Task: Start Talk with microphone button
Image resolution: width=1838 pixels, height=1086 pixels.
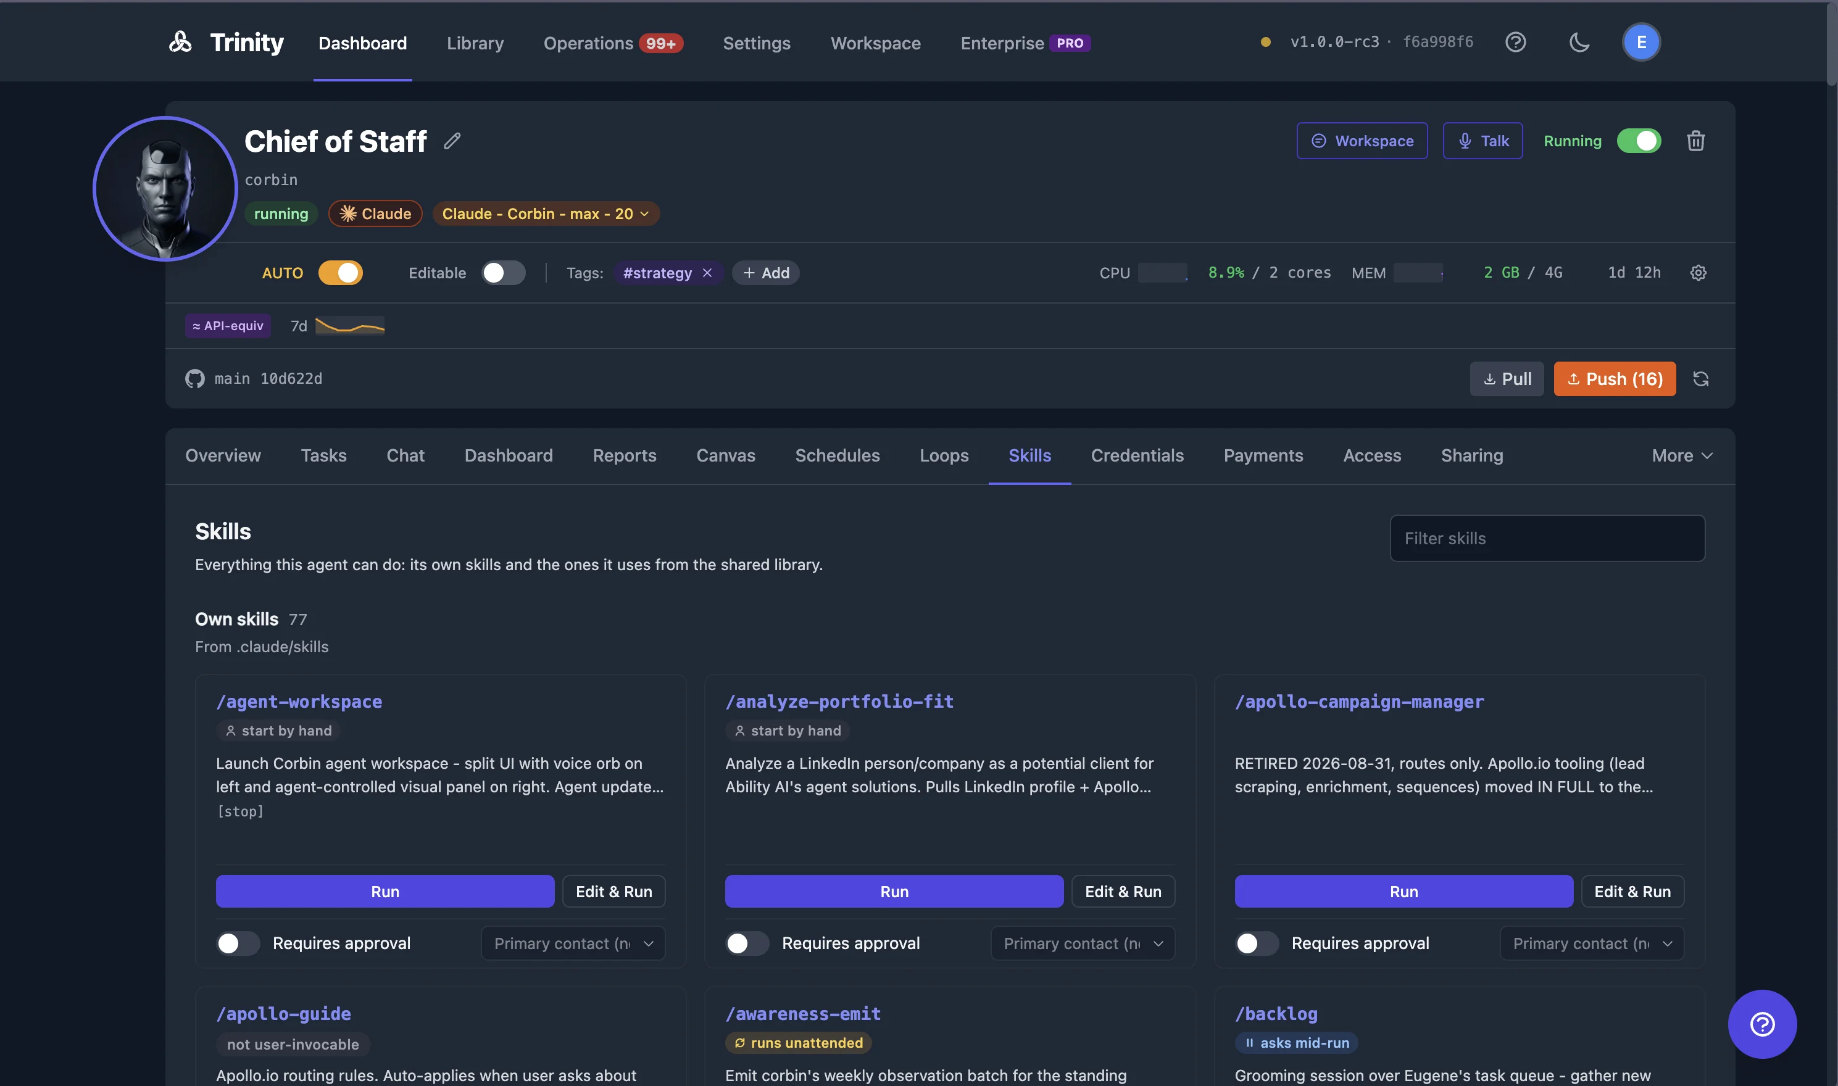Action: [x=1483, y=141]
